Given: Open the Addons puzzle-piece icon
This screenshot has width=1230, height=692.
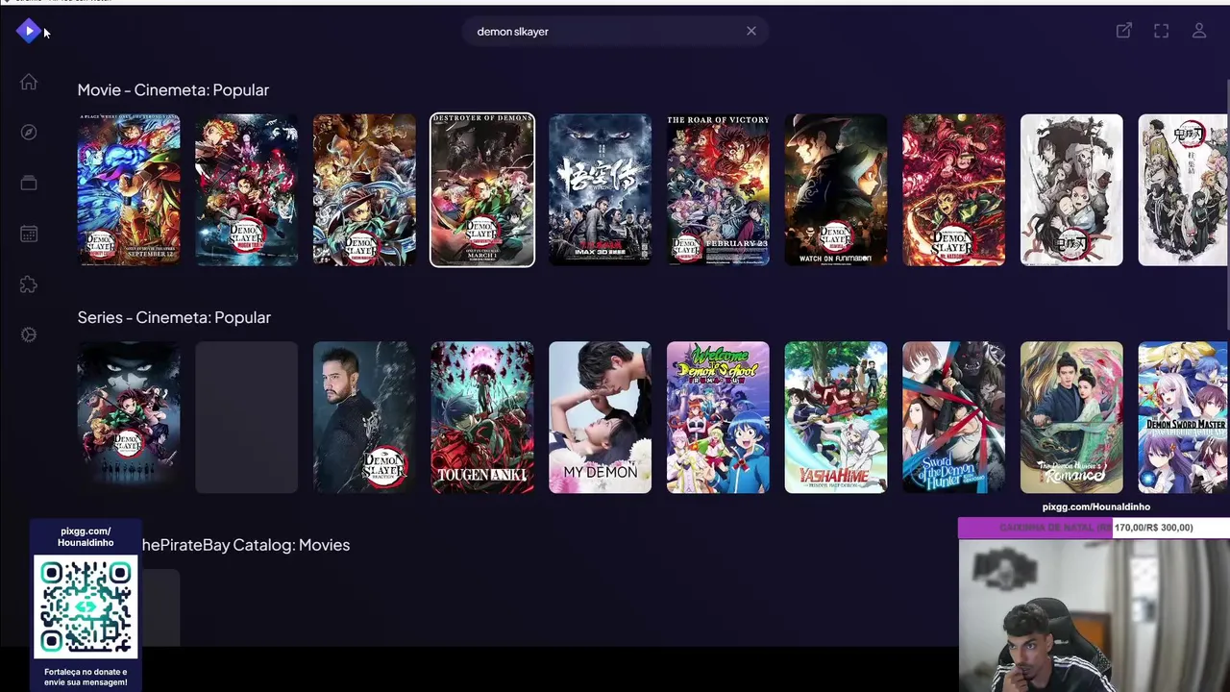Looking at the screenshot, I should [29, 284].
